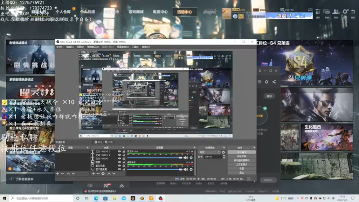Open OBS 编辑(E) menu
This screenshot has width=359, height=202.
point(70,47)
